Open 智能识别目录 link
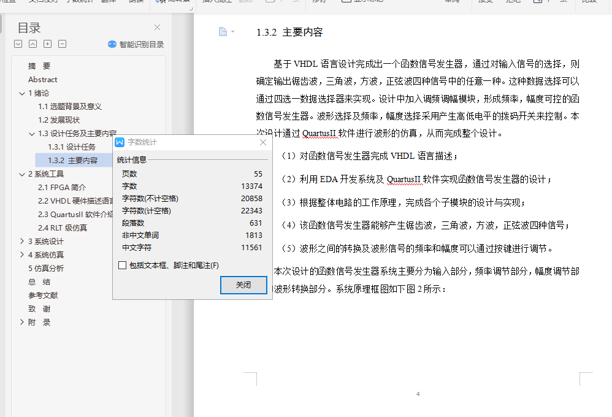The height and width of the screenshot is (417, 612). click(141, 45)
